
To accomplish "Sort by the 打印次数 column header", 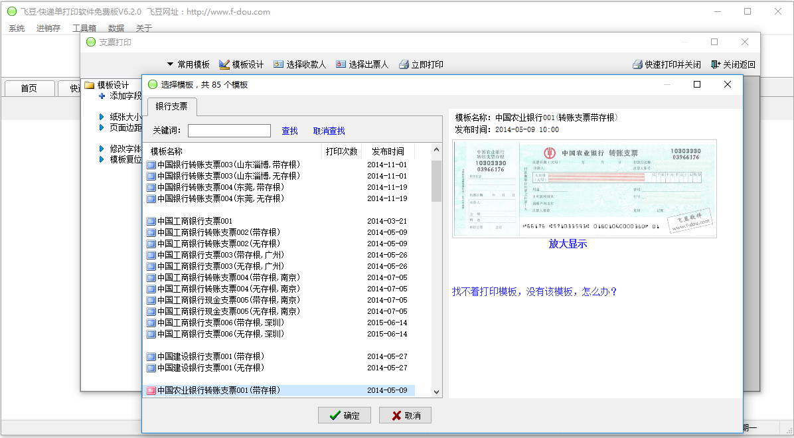I will coord(342,151).
